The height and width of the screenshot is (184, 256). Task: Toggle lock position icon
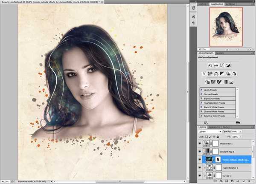214,137
